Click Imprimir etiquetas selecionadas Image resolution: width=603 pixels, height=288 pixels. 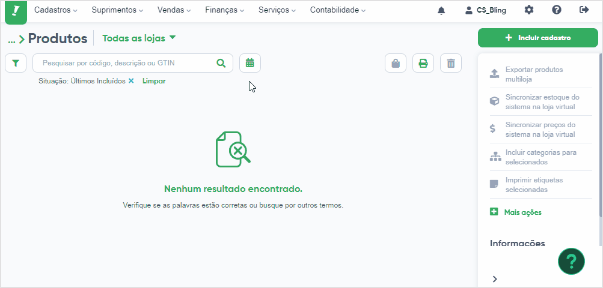pyautogui.click(x=534, y=185)
